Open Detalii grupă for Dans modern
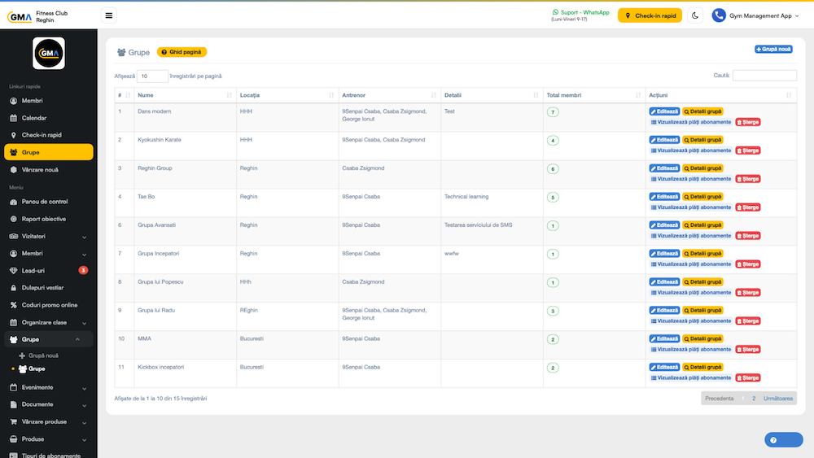814x458 pixels. pos(702,111)
